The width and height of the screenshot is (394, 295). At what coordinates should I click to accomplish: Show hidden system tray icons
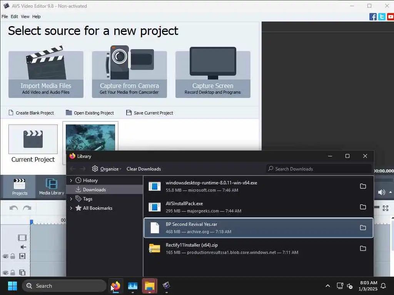[x=328, y=286]
